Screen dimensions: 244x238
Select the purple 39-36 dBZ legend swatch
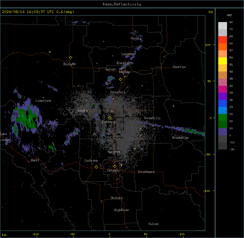click(x=222, y=96)
